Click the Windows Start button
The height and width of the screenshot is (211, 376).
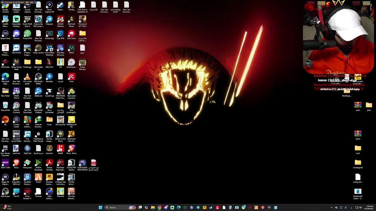pos(100,207)
